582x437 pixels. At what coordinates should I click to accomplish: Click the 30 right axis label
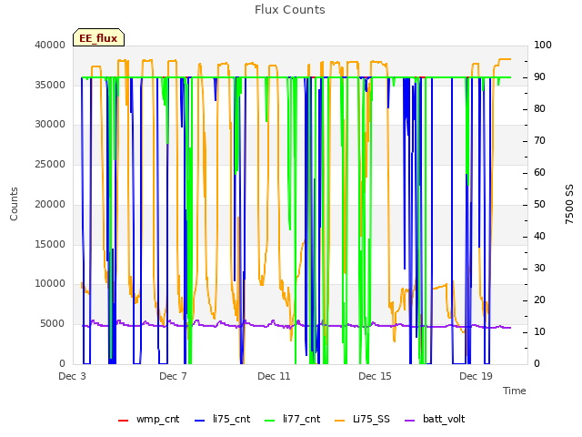(539, 269)
